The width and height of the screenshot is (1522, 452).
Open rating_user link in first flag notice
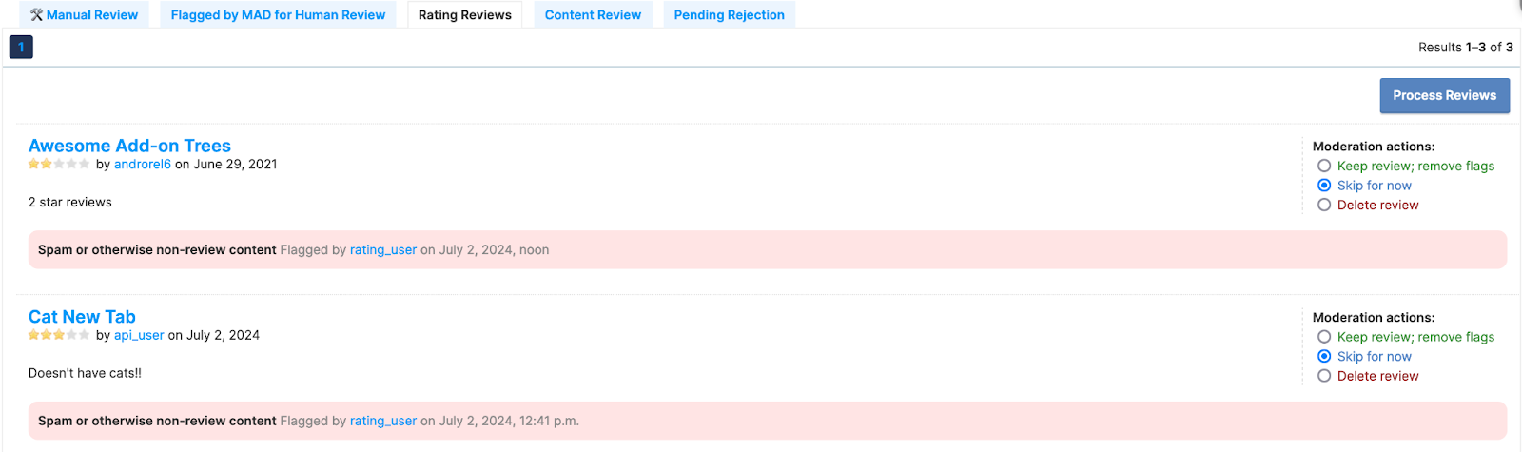[x=383, y=249]
